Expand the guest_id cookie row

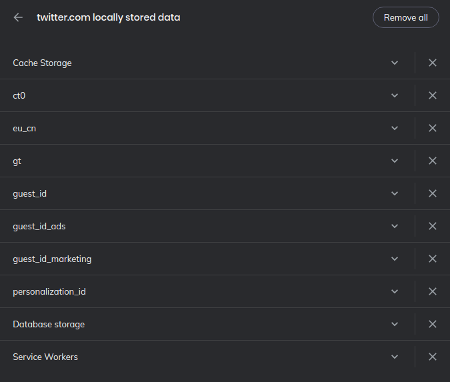click(x=395, y=194)
